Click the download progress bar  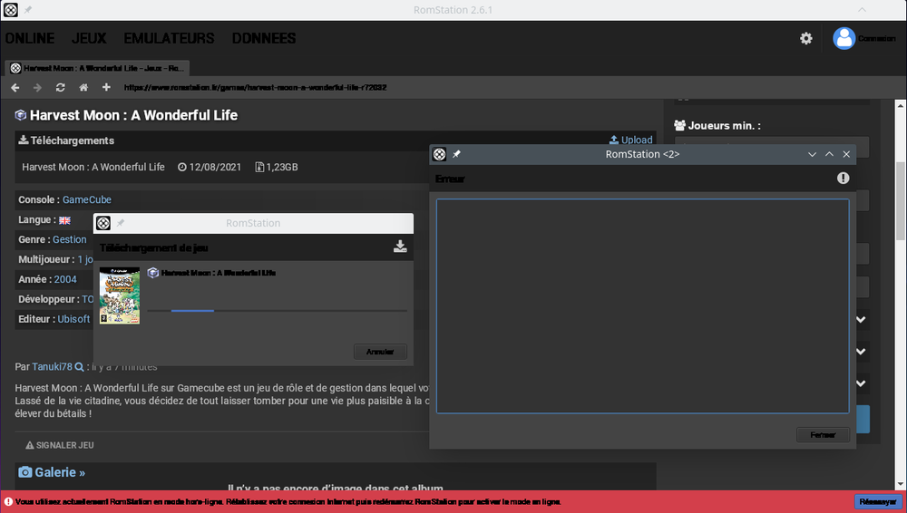tap(277, 311)
